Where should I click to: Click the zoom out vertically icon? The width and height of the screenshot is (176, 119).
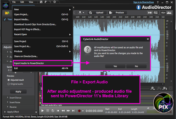[x=159, y=88]
